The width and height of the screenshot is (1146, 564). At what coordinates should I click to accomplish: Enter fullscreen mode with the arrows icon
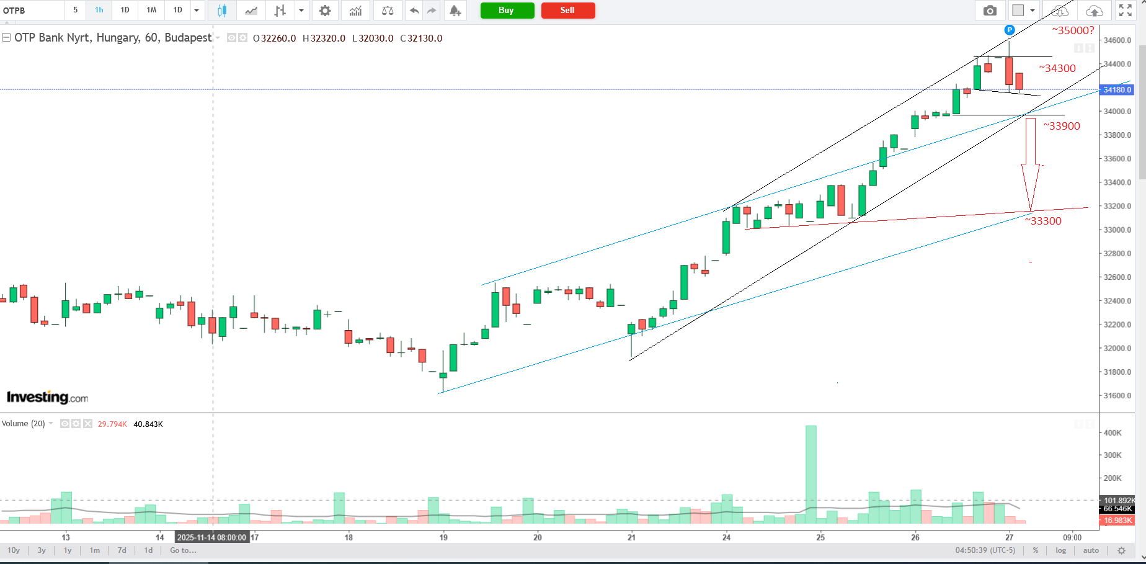click(1125, 11)
